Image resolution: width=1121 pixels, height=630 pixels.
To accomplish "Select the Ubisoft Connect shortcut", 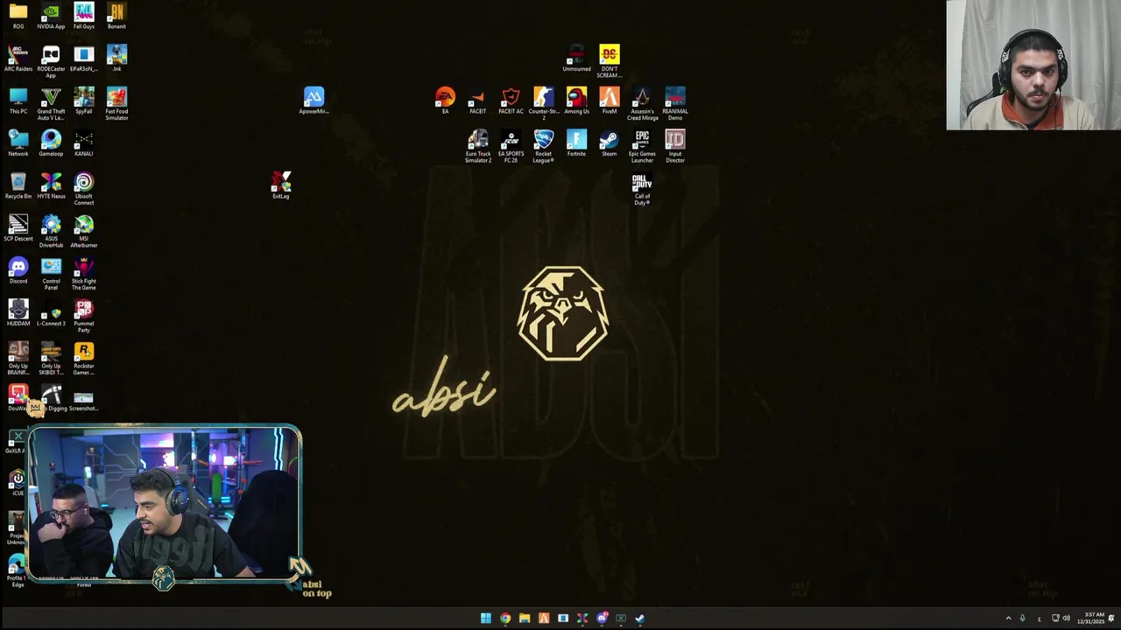I will pyautogui.click(x=84, y=188).
